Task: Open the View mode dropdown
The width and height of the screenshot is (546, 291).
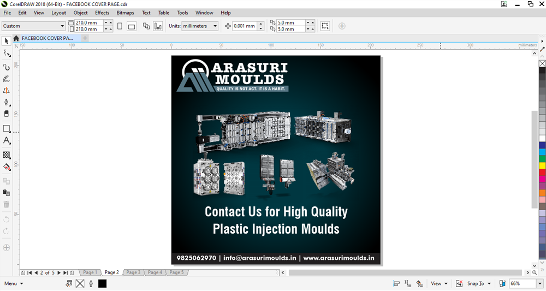Action: [439, 284]
